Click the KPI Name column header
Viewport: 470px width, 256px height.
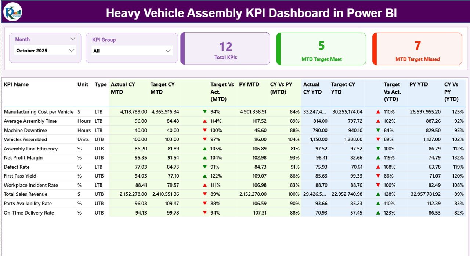16,84
